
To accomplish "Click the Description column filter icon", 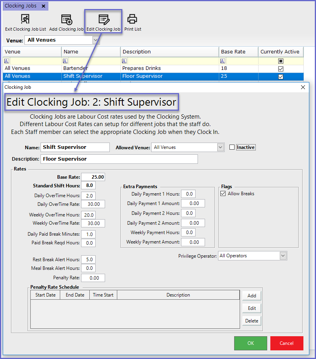I will pos(124,61).
